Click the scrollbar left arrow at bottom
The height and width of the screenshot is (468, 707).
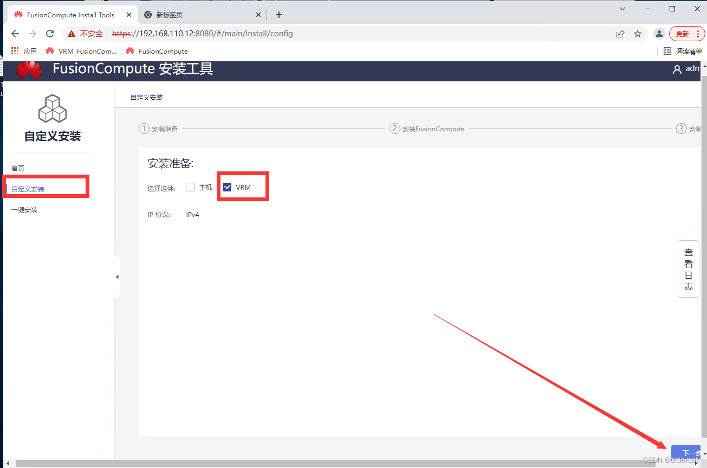(x=8, y=464)
